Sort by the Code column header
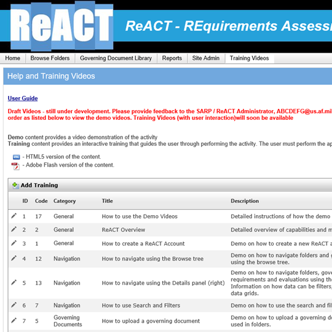 click(41, 200)
